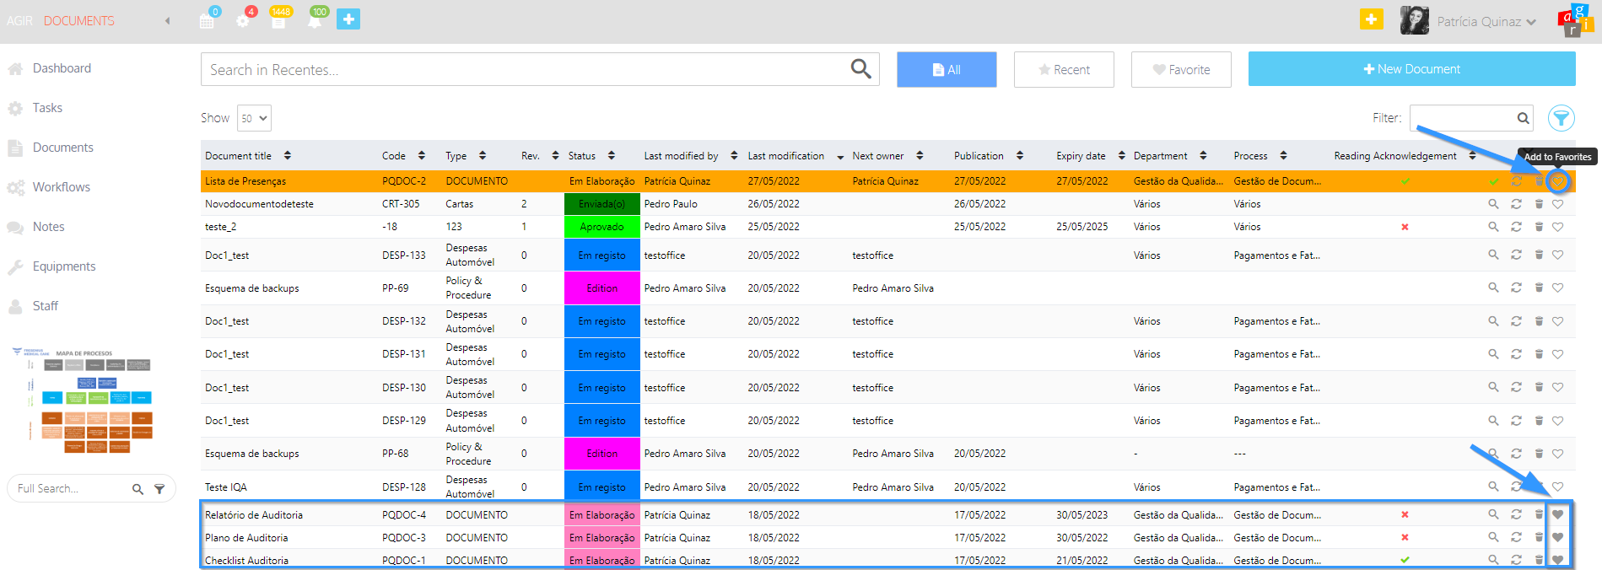Sort by Reading Acknowledgement column

(x=1405, y=156)
